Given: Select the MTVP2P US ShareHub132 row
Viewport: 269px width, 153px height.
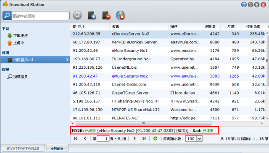Looking at the screenshot, I should tap(168, 110).
